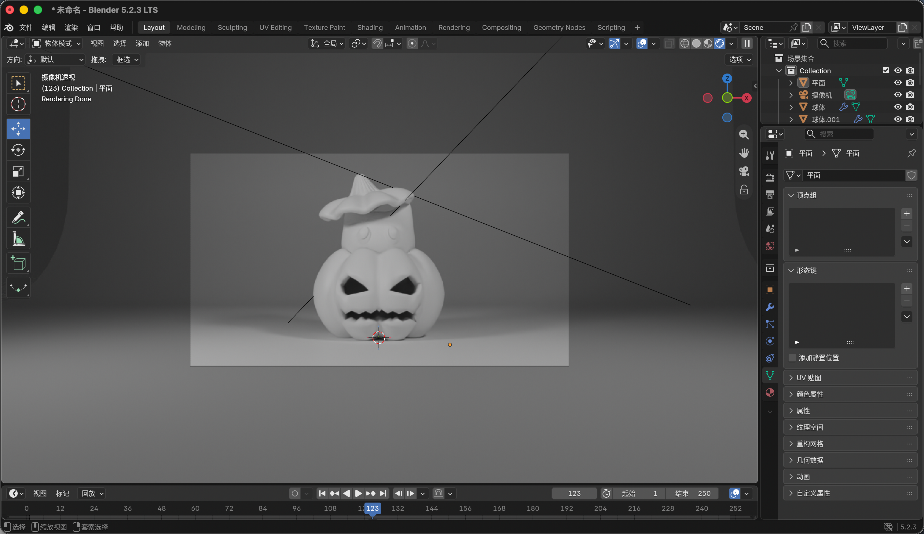
Task: Click the current frame 123 field
Action: point(574,493)
